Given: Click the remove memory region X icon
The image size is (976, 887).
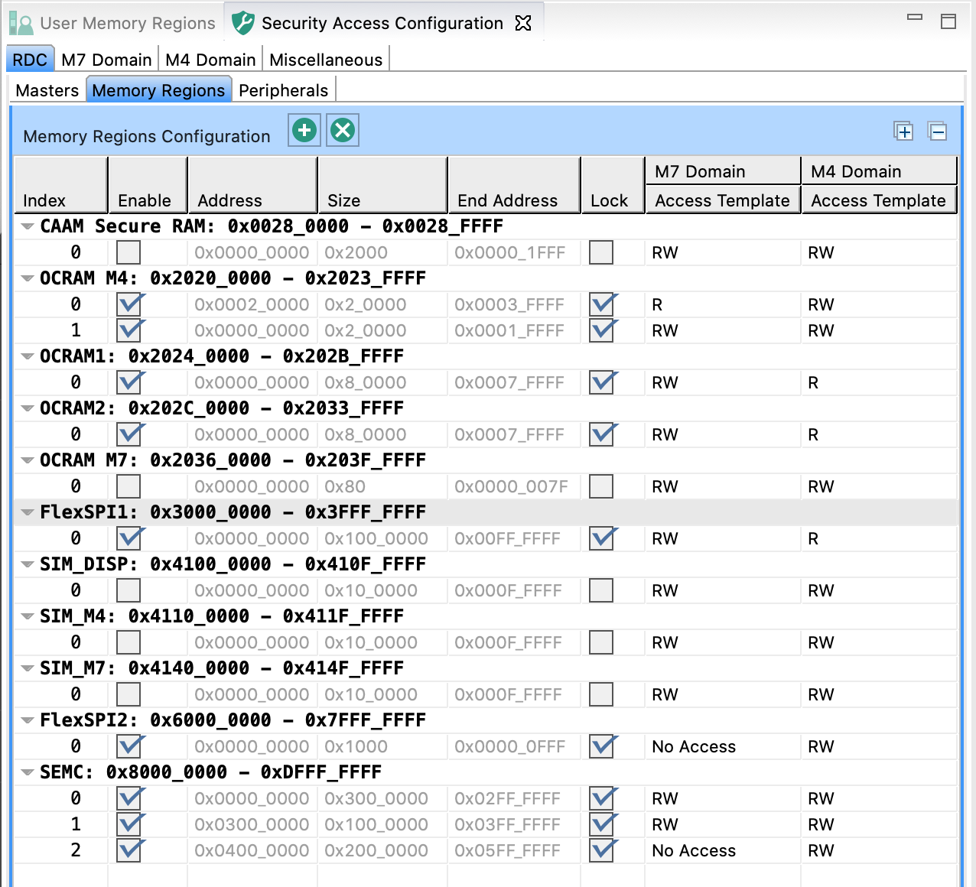Looking at the screenshot, I should (x=343, y=131).
